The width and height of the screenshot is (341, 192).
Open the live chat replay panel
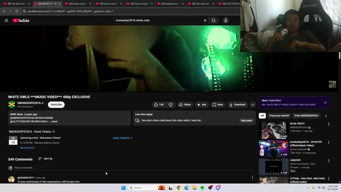(246, 121)
